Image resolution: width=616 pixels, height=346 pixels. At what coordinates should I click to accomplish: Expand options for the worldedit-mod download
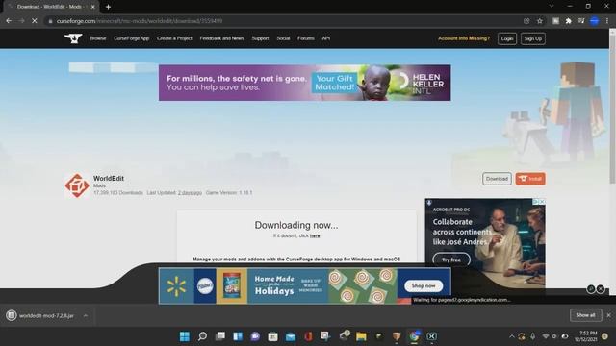tap(86, 315)
